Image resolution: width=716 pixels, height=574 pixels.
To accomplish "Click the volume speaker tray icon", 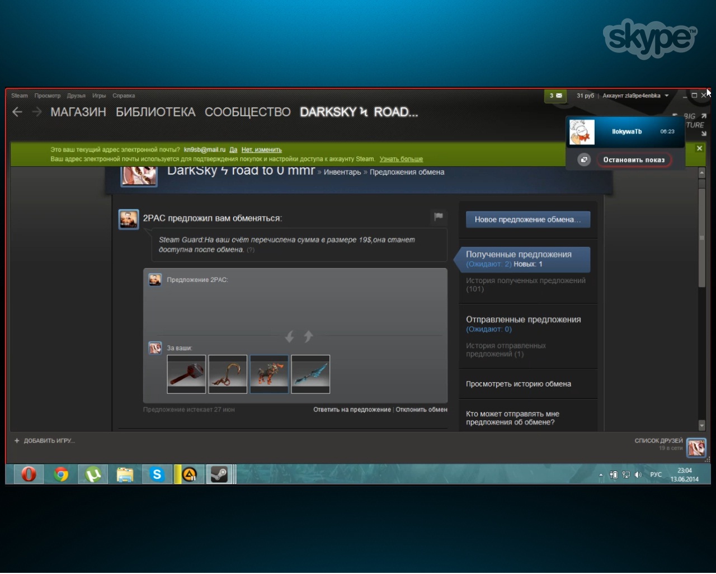I will [x=638, y=474].
